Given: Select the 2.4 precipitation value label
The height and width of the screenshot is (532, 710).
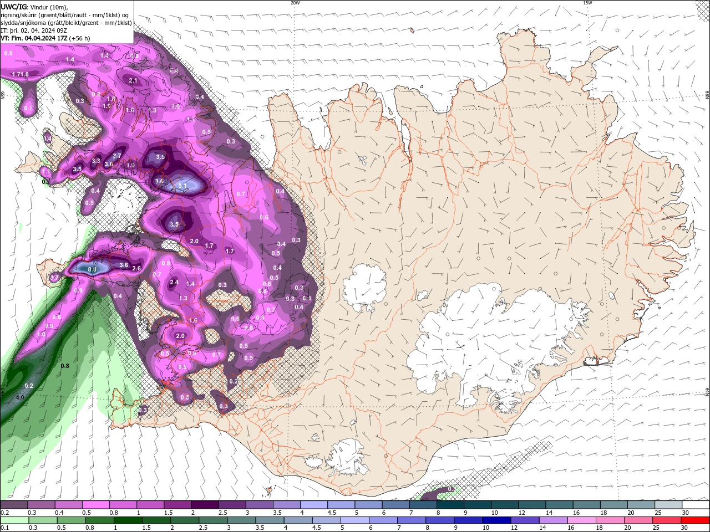Looking at the screenshot, I should 174,282.
